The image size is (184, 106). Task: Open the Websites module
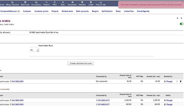[x=82, y=3]
